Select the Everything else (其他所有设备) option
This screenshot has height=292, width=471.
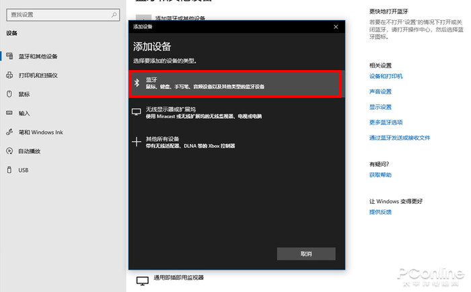[x=235, y=142]
